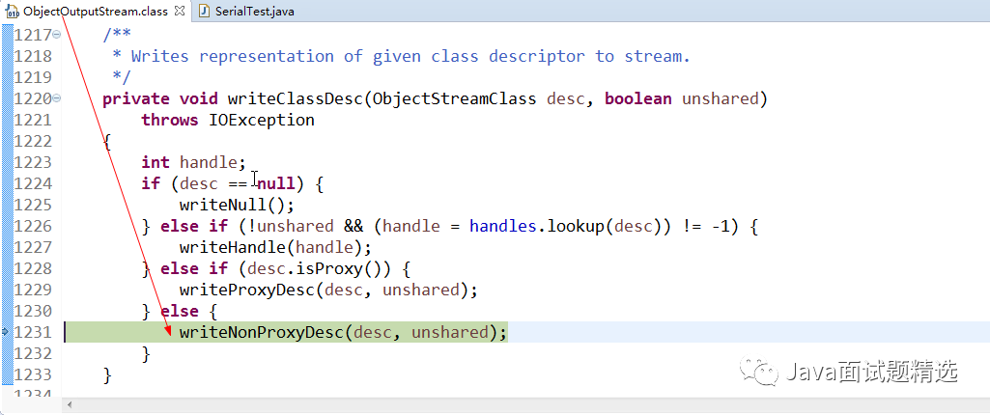Click line number 1226 in the gutter
Screen dimensions: 990x415
tap(33, 226)
